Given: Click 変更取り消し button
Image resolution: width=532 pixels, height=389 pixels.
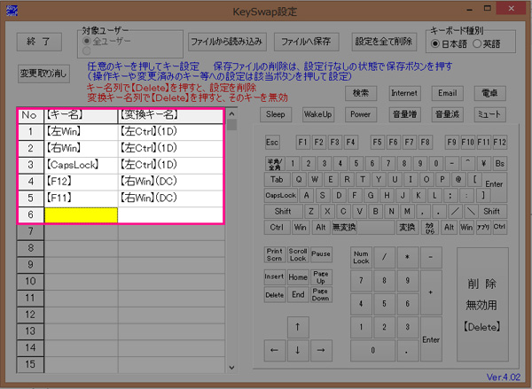Looking at the screenshot, I should [x=43, y=74].
